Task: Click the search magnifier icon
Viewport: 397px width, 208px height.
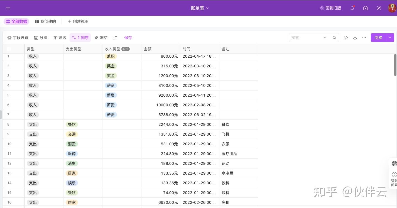Action: click(x=334, y=38)
